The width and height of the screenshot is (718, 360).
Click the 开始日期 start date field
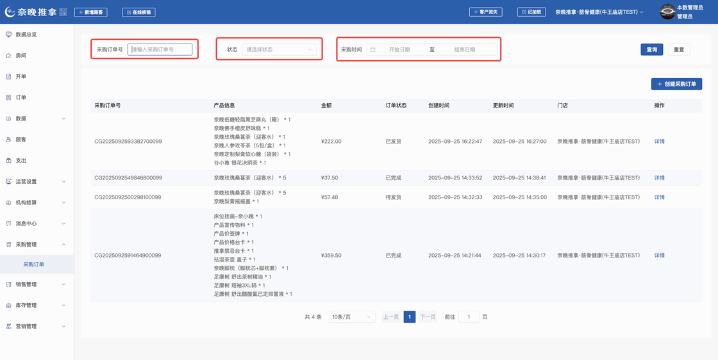tap(399, 49)
